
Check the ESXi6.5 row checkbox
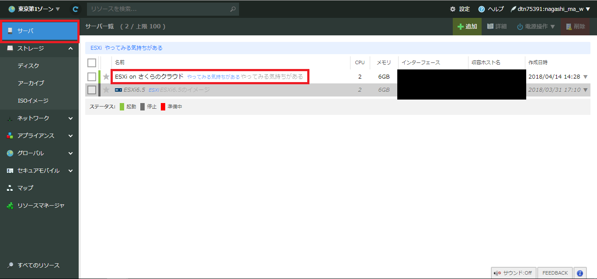(x=92, y=90)
